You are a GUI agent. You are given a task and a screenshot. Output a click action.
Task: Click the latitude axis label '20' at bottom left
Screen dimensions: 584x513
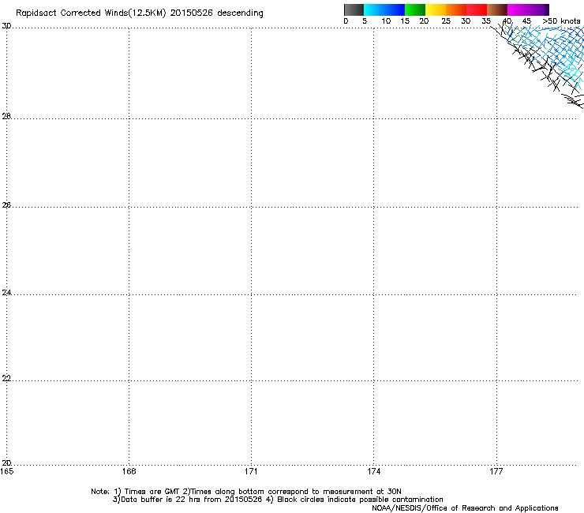tap(6, 462)
